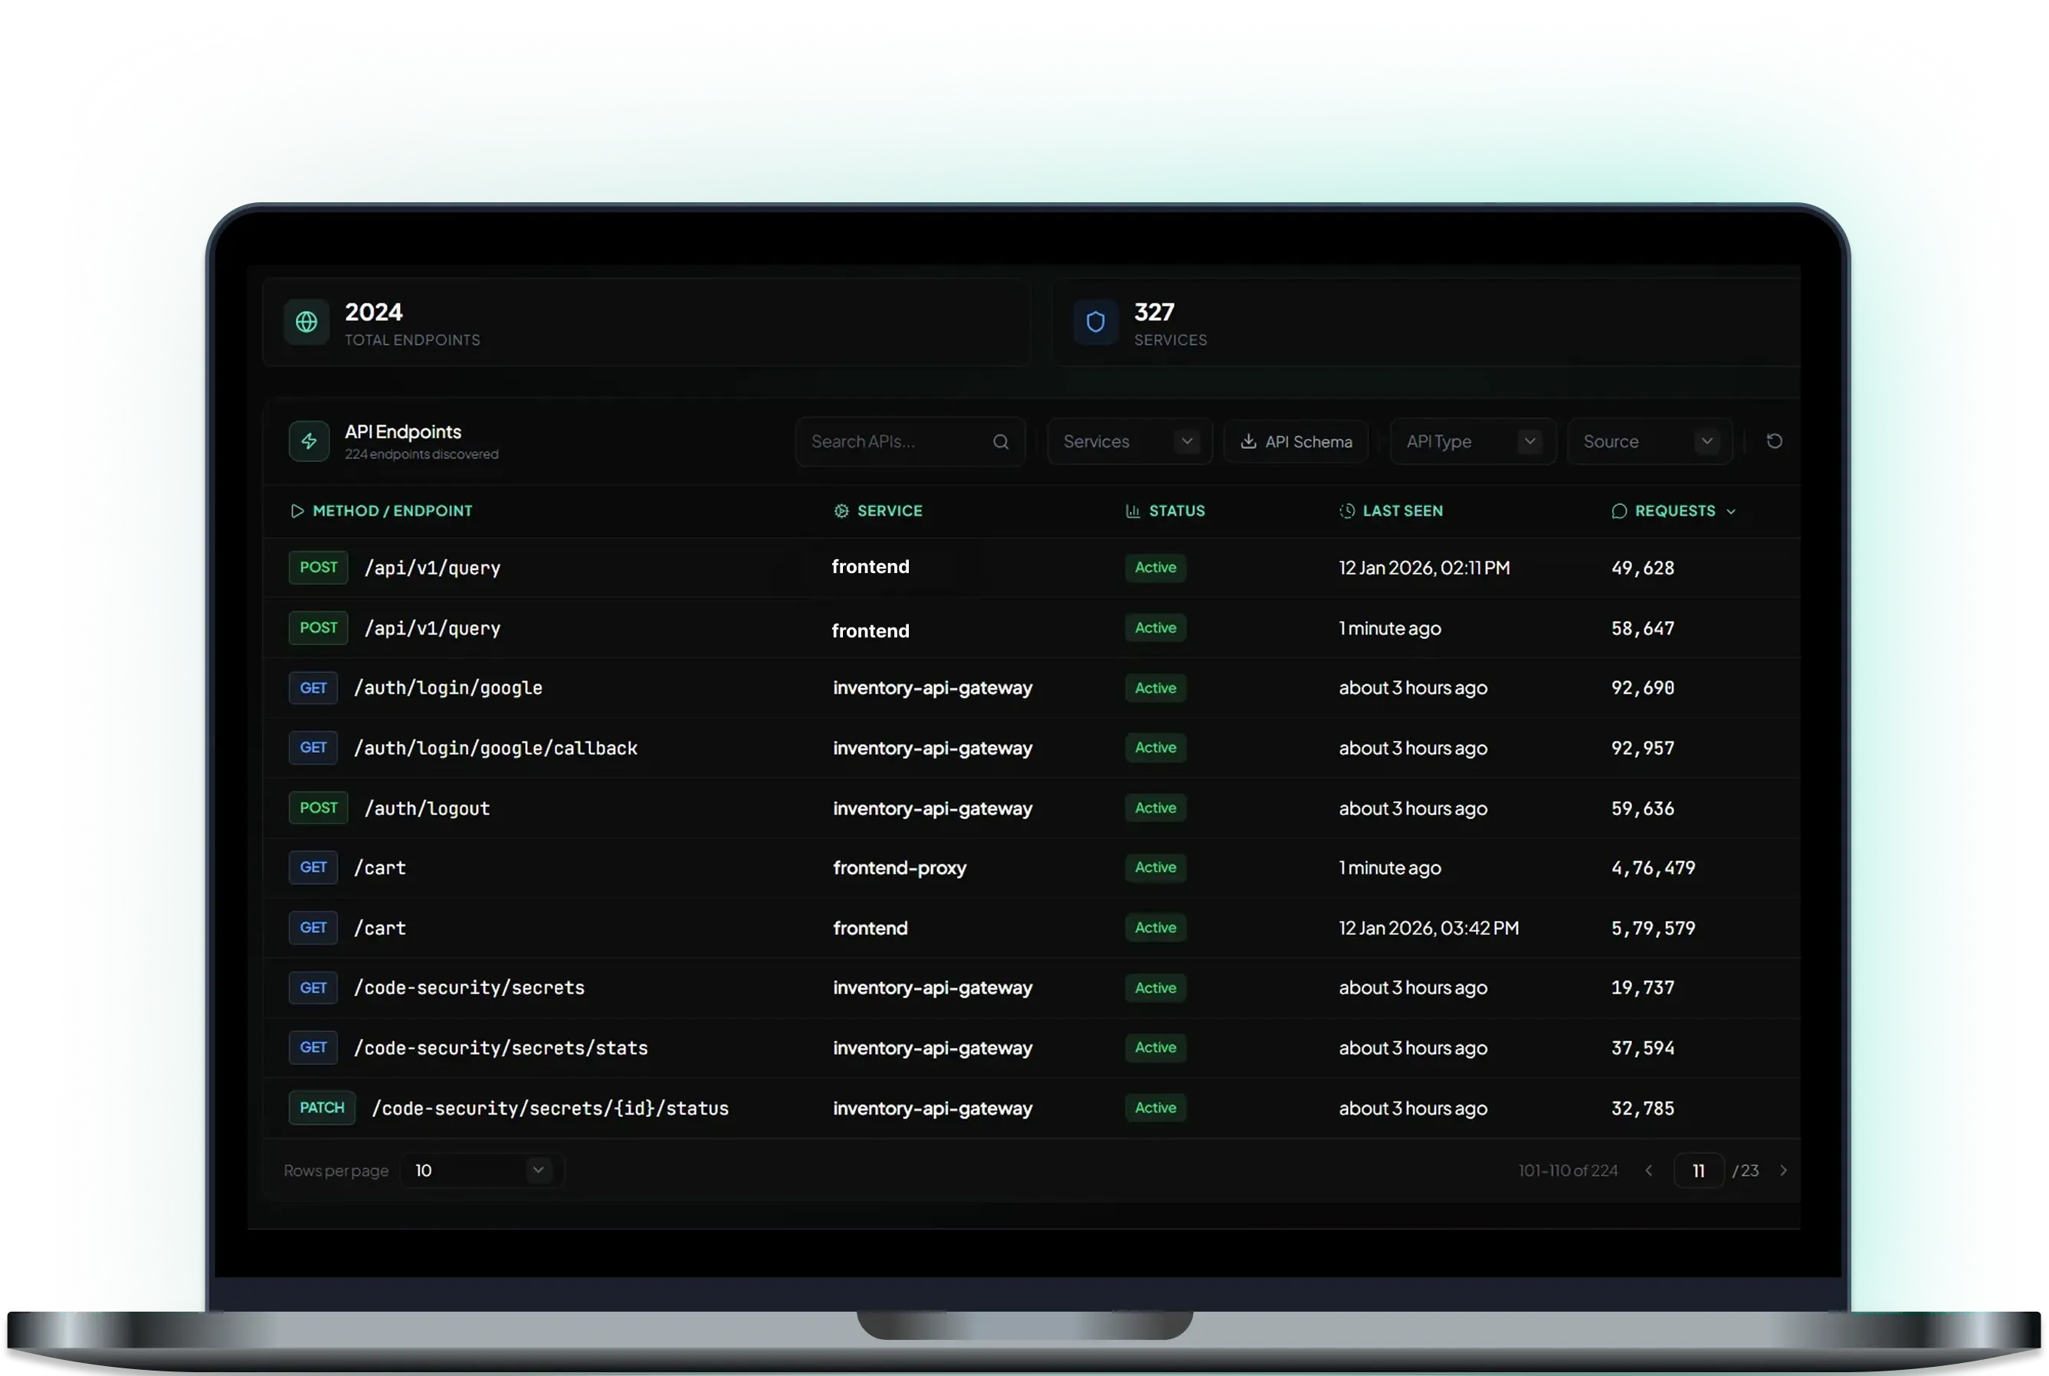The height and width of the screenshot is (1376, 2049).
Task: Click the globe icon on Total Endpoints card
Action: coord(306,322)
